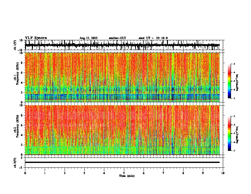Click time axis tick label "10"
The width and height of the screenshot is (251, 194).
(x=223, y=173)
